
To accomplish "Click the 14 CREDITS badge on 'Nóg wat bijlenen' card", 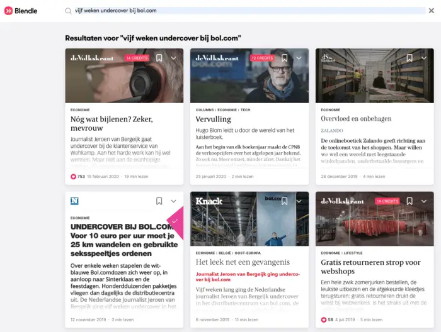I will pyautogui.click(x=137, y=58).
